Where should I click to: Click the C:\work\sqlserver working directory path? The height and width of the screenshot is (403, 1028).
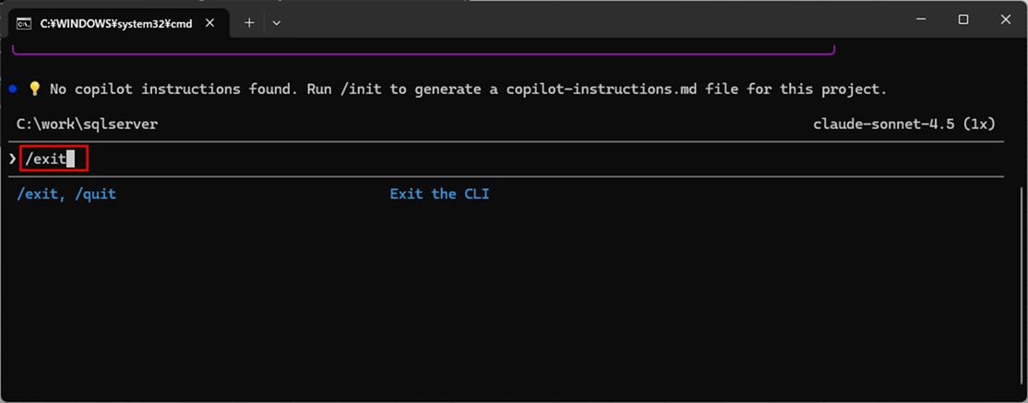pyautogui.click(x=87, y=124)
